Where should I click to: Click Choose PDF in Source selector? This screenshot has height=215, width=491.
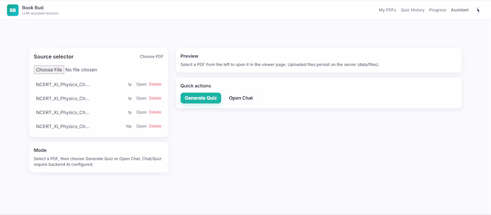pos(152,57)
